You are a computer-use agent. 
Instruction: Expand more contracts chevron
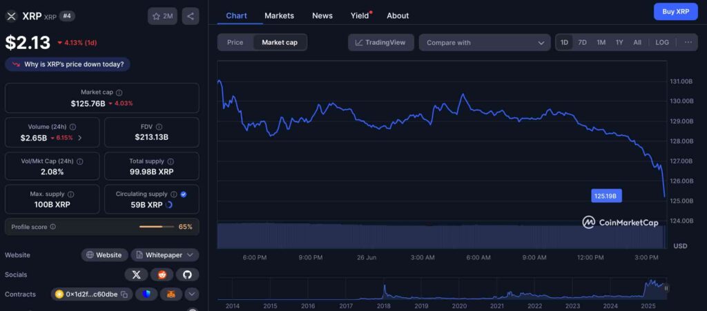[x=192, y=294]
